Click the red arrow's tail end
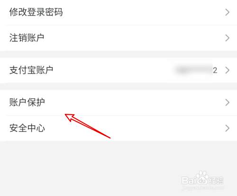This screenshot has height=196, width=237. pyautogui.click(x=109, y=137)
